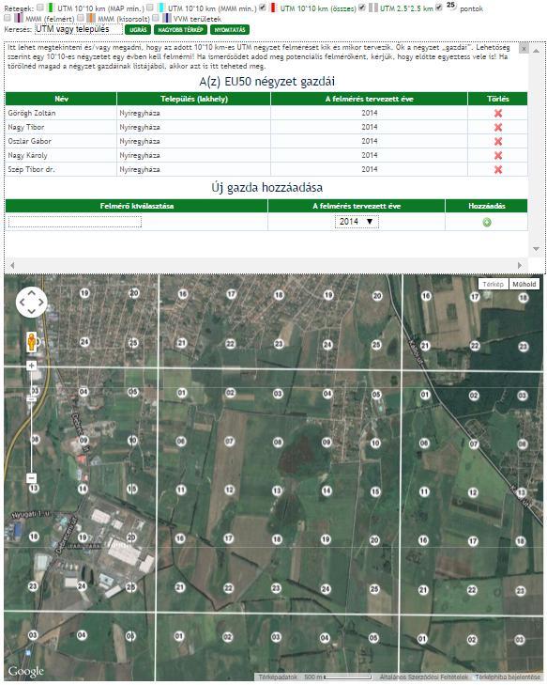Click panel horizontal scroll left arrow
The image size is (547, 685).
click(12, 265)
